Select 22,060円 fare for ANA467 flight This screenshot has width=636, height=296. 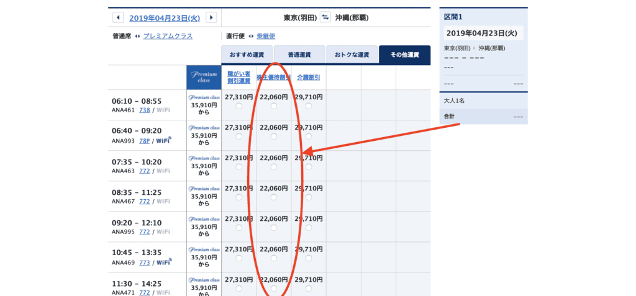pyautogui.click(x=274, y=197)
